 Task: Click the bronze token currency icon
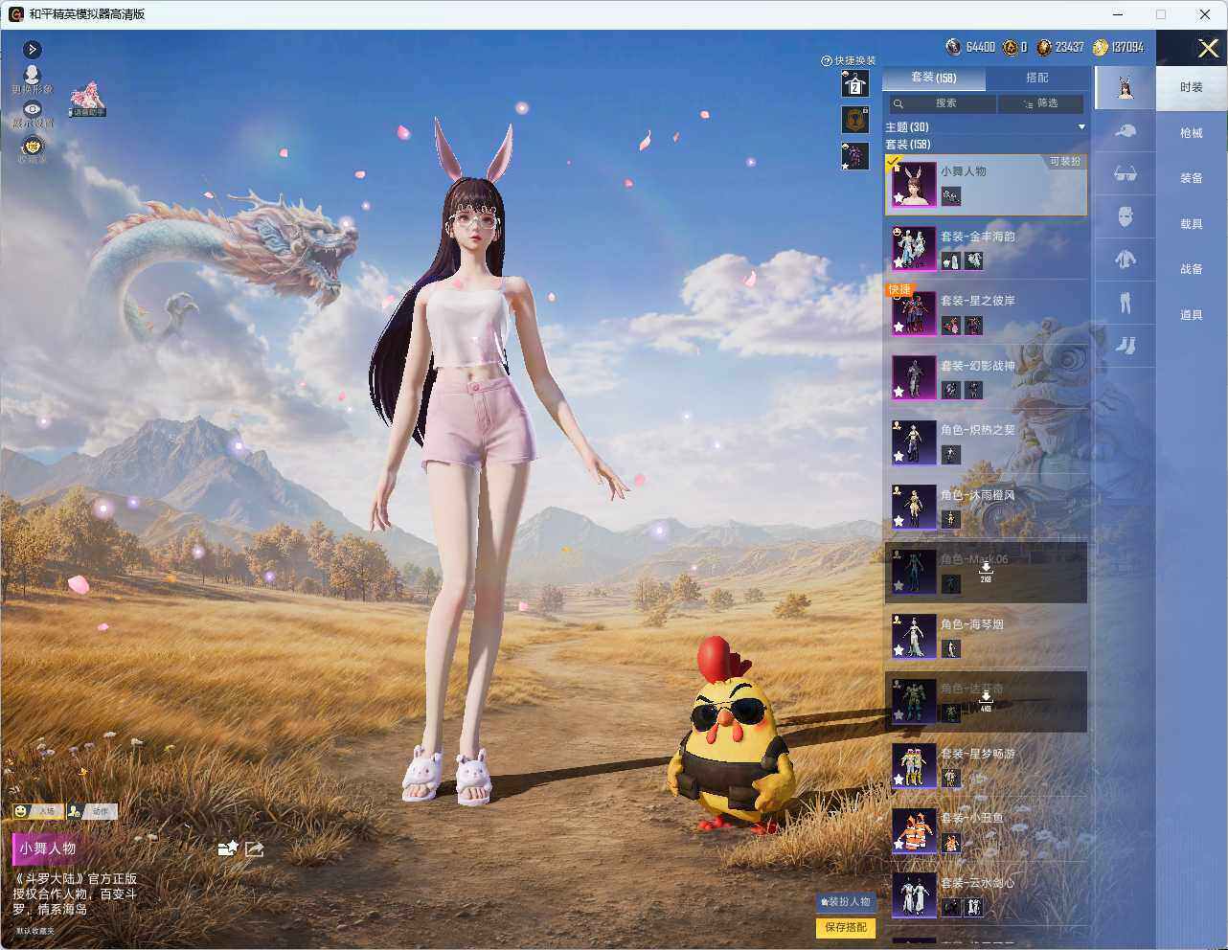1044,47
